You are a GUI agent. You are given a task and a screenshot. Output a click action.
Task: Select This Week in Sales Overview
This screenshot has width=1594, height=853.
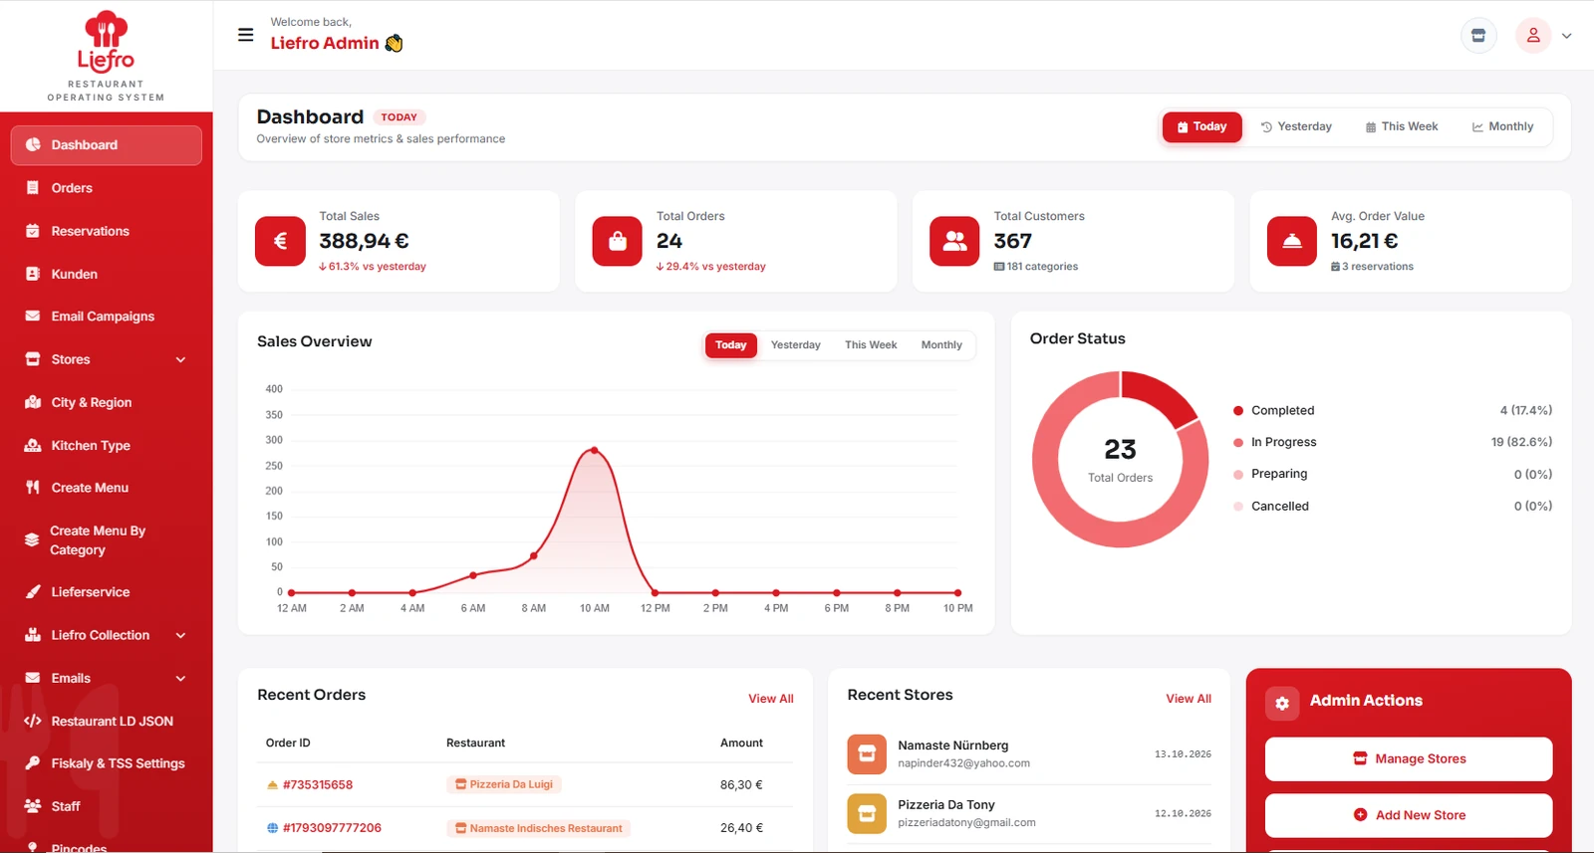pos(871,345)
